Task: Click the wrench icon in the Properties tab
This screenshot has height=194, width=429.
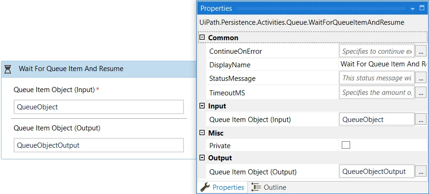Action: (x=205, y=187)
